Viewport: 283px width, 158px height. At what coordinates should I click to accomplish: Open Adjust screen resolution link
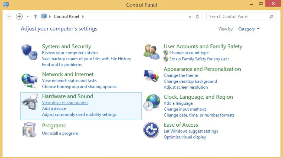pos(186,87)
